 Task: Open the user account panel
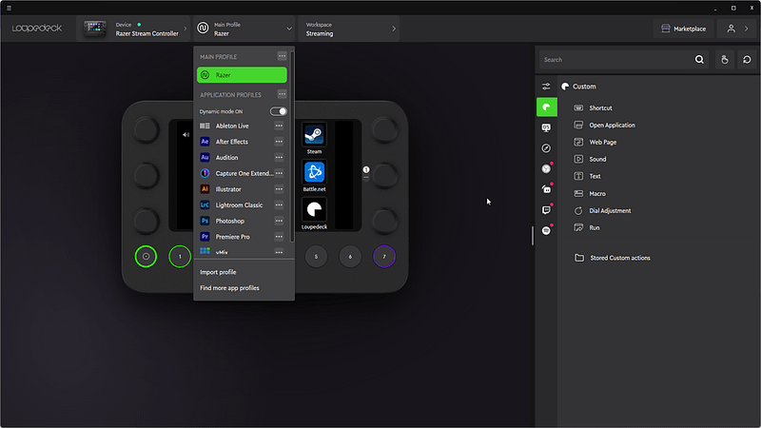click(738, 29)
